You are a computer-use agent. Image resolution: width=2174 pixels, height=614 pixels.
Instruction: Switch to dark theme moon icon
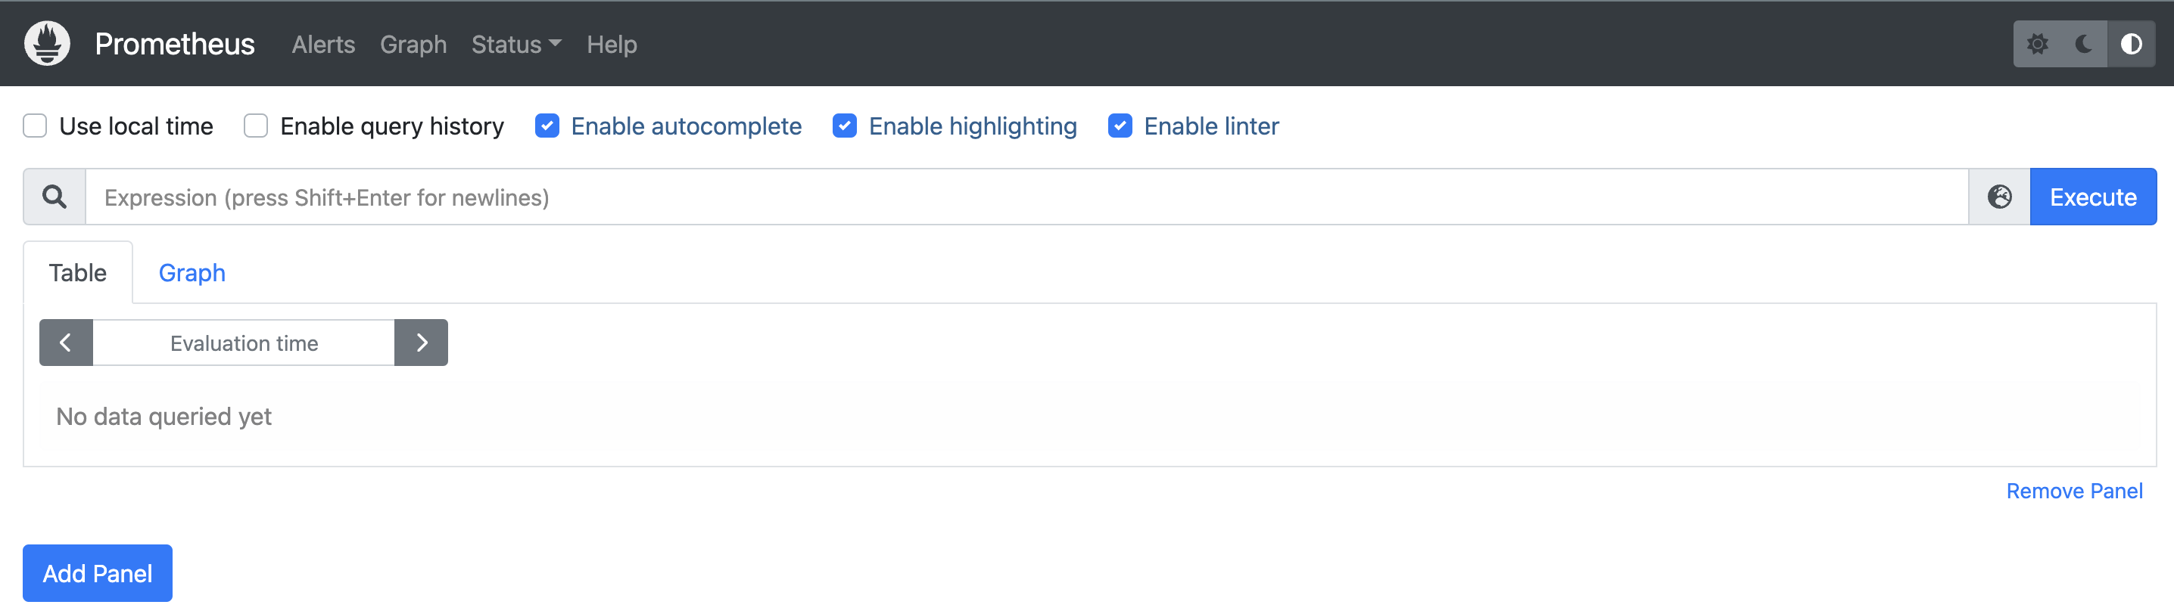tap(2084, 44)
